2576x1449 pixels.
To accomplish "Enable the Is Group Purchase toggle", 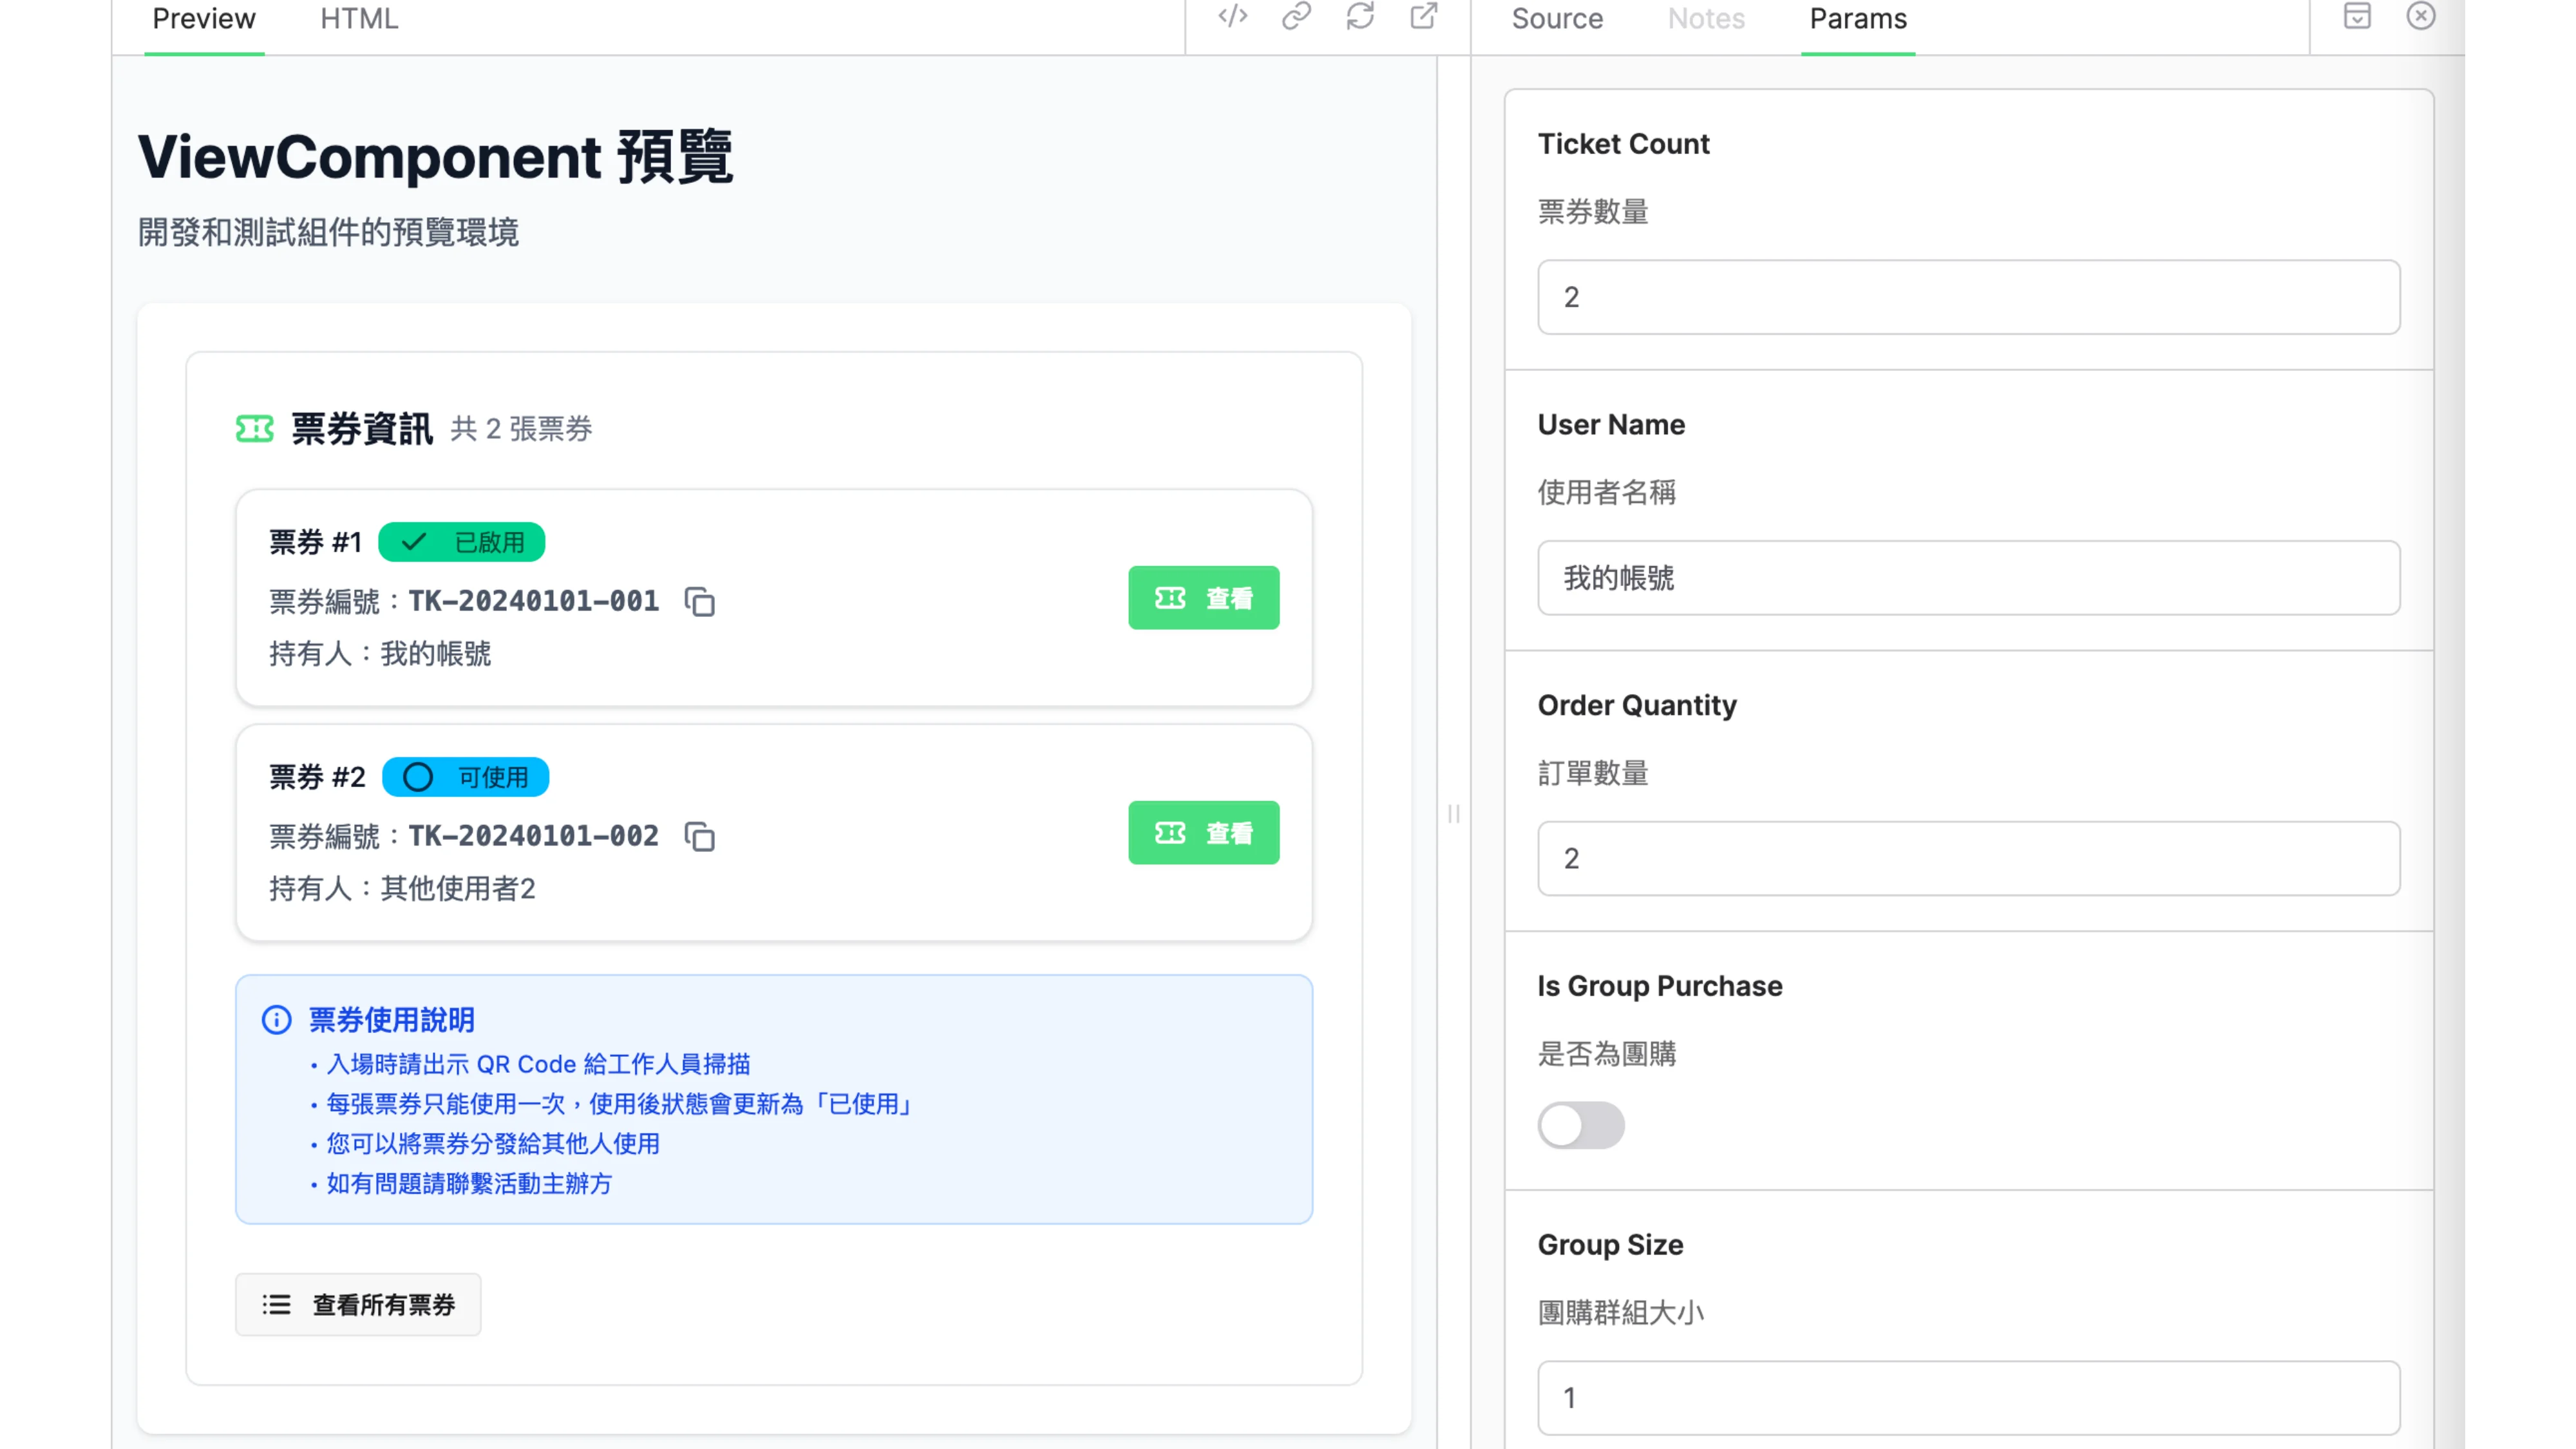I will click(x=1581, y=1125).
